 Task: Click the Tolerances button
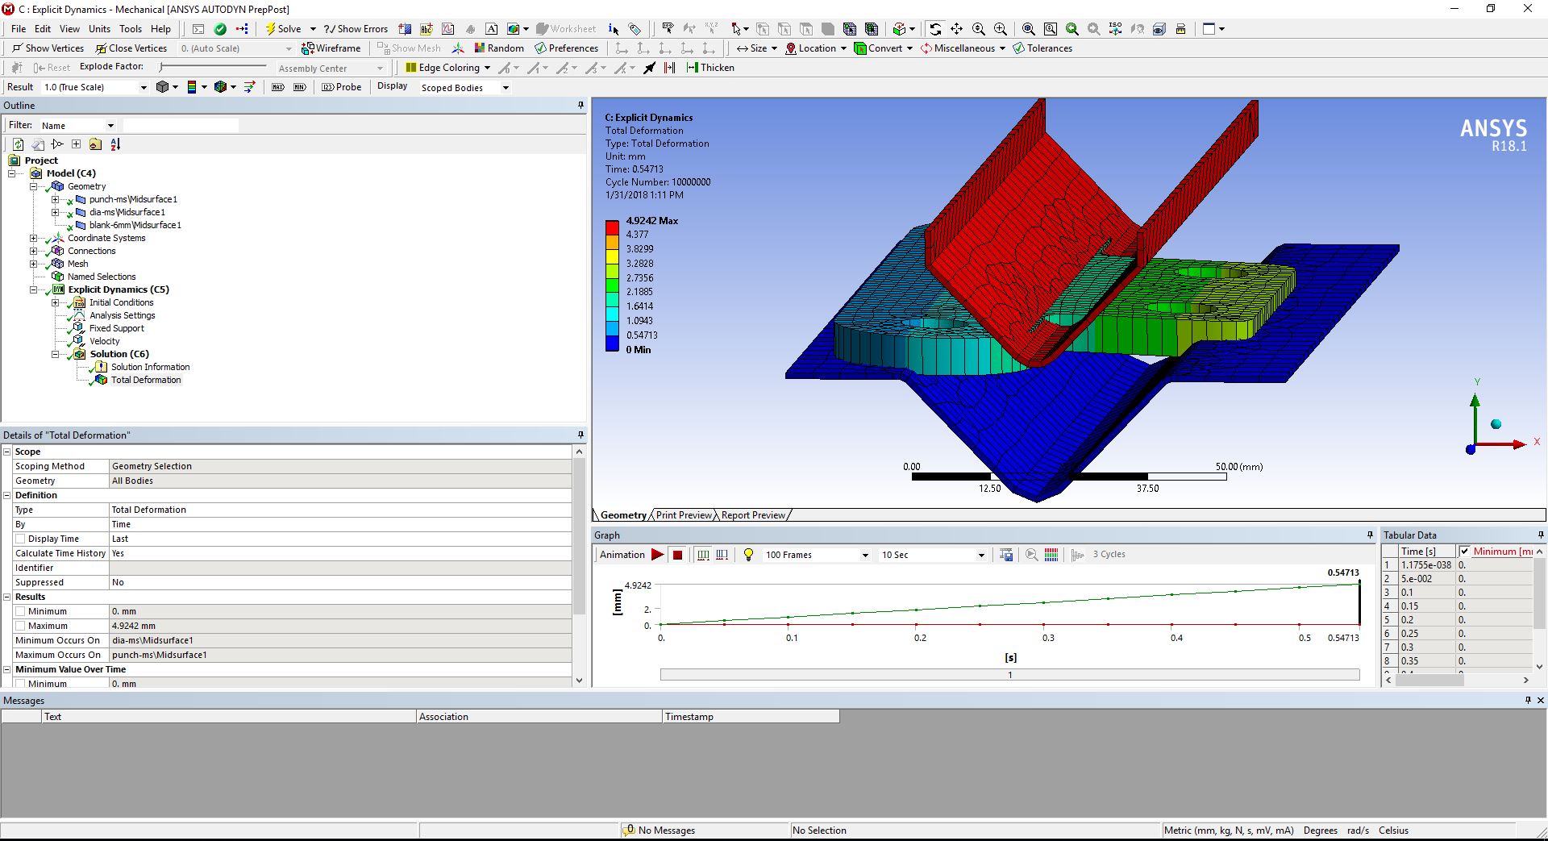(1042, 48)
